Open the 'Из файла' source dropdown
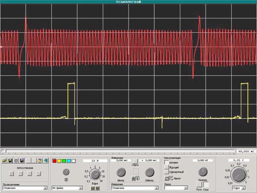 (67, 188)
